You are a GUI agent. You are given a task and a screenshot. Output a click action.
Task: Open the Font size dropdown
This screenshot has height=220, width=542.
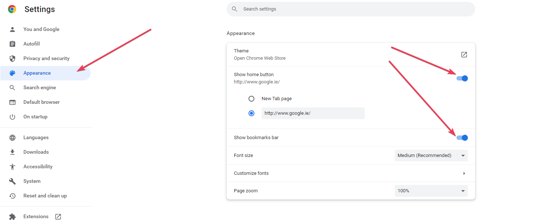(431, 156)
